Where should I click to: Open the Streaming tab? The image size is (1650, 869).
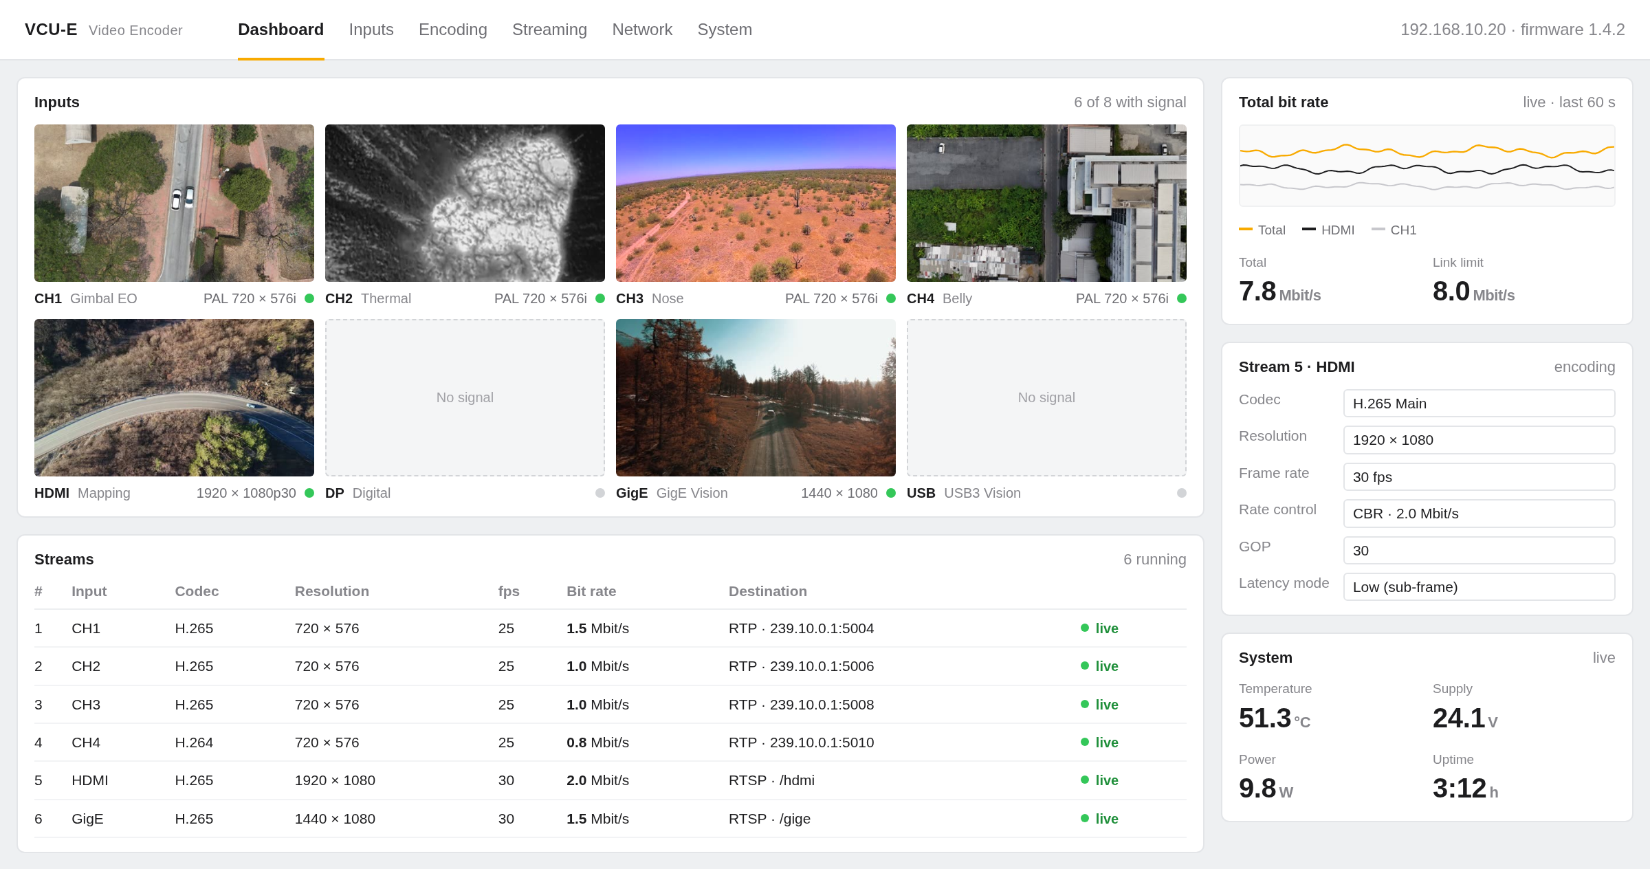[549, 30]
